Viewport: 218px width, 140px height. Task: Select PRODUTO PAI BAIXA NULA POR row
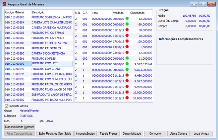tap(39, 100)
